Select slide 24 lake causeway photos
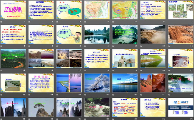This screenshot has width=194, height=120. (69, 83)
